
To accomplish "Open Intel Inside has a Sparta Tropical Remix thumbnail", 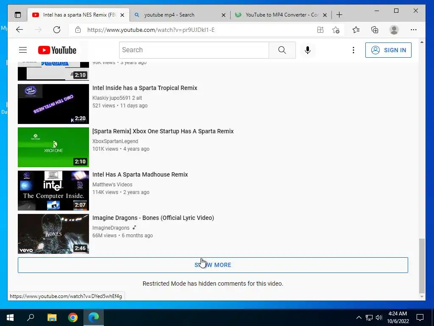I will pos(53,104).
